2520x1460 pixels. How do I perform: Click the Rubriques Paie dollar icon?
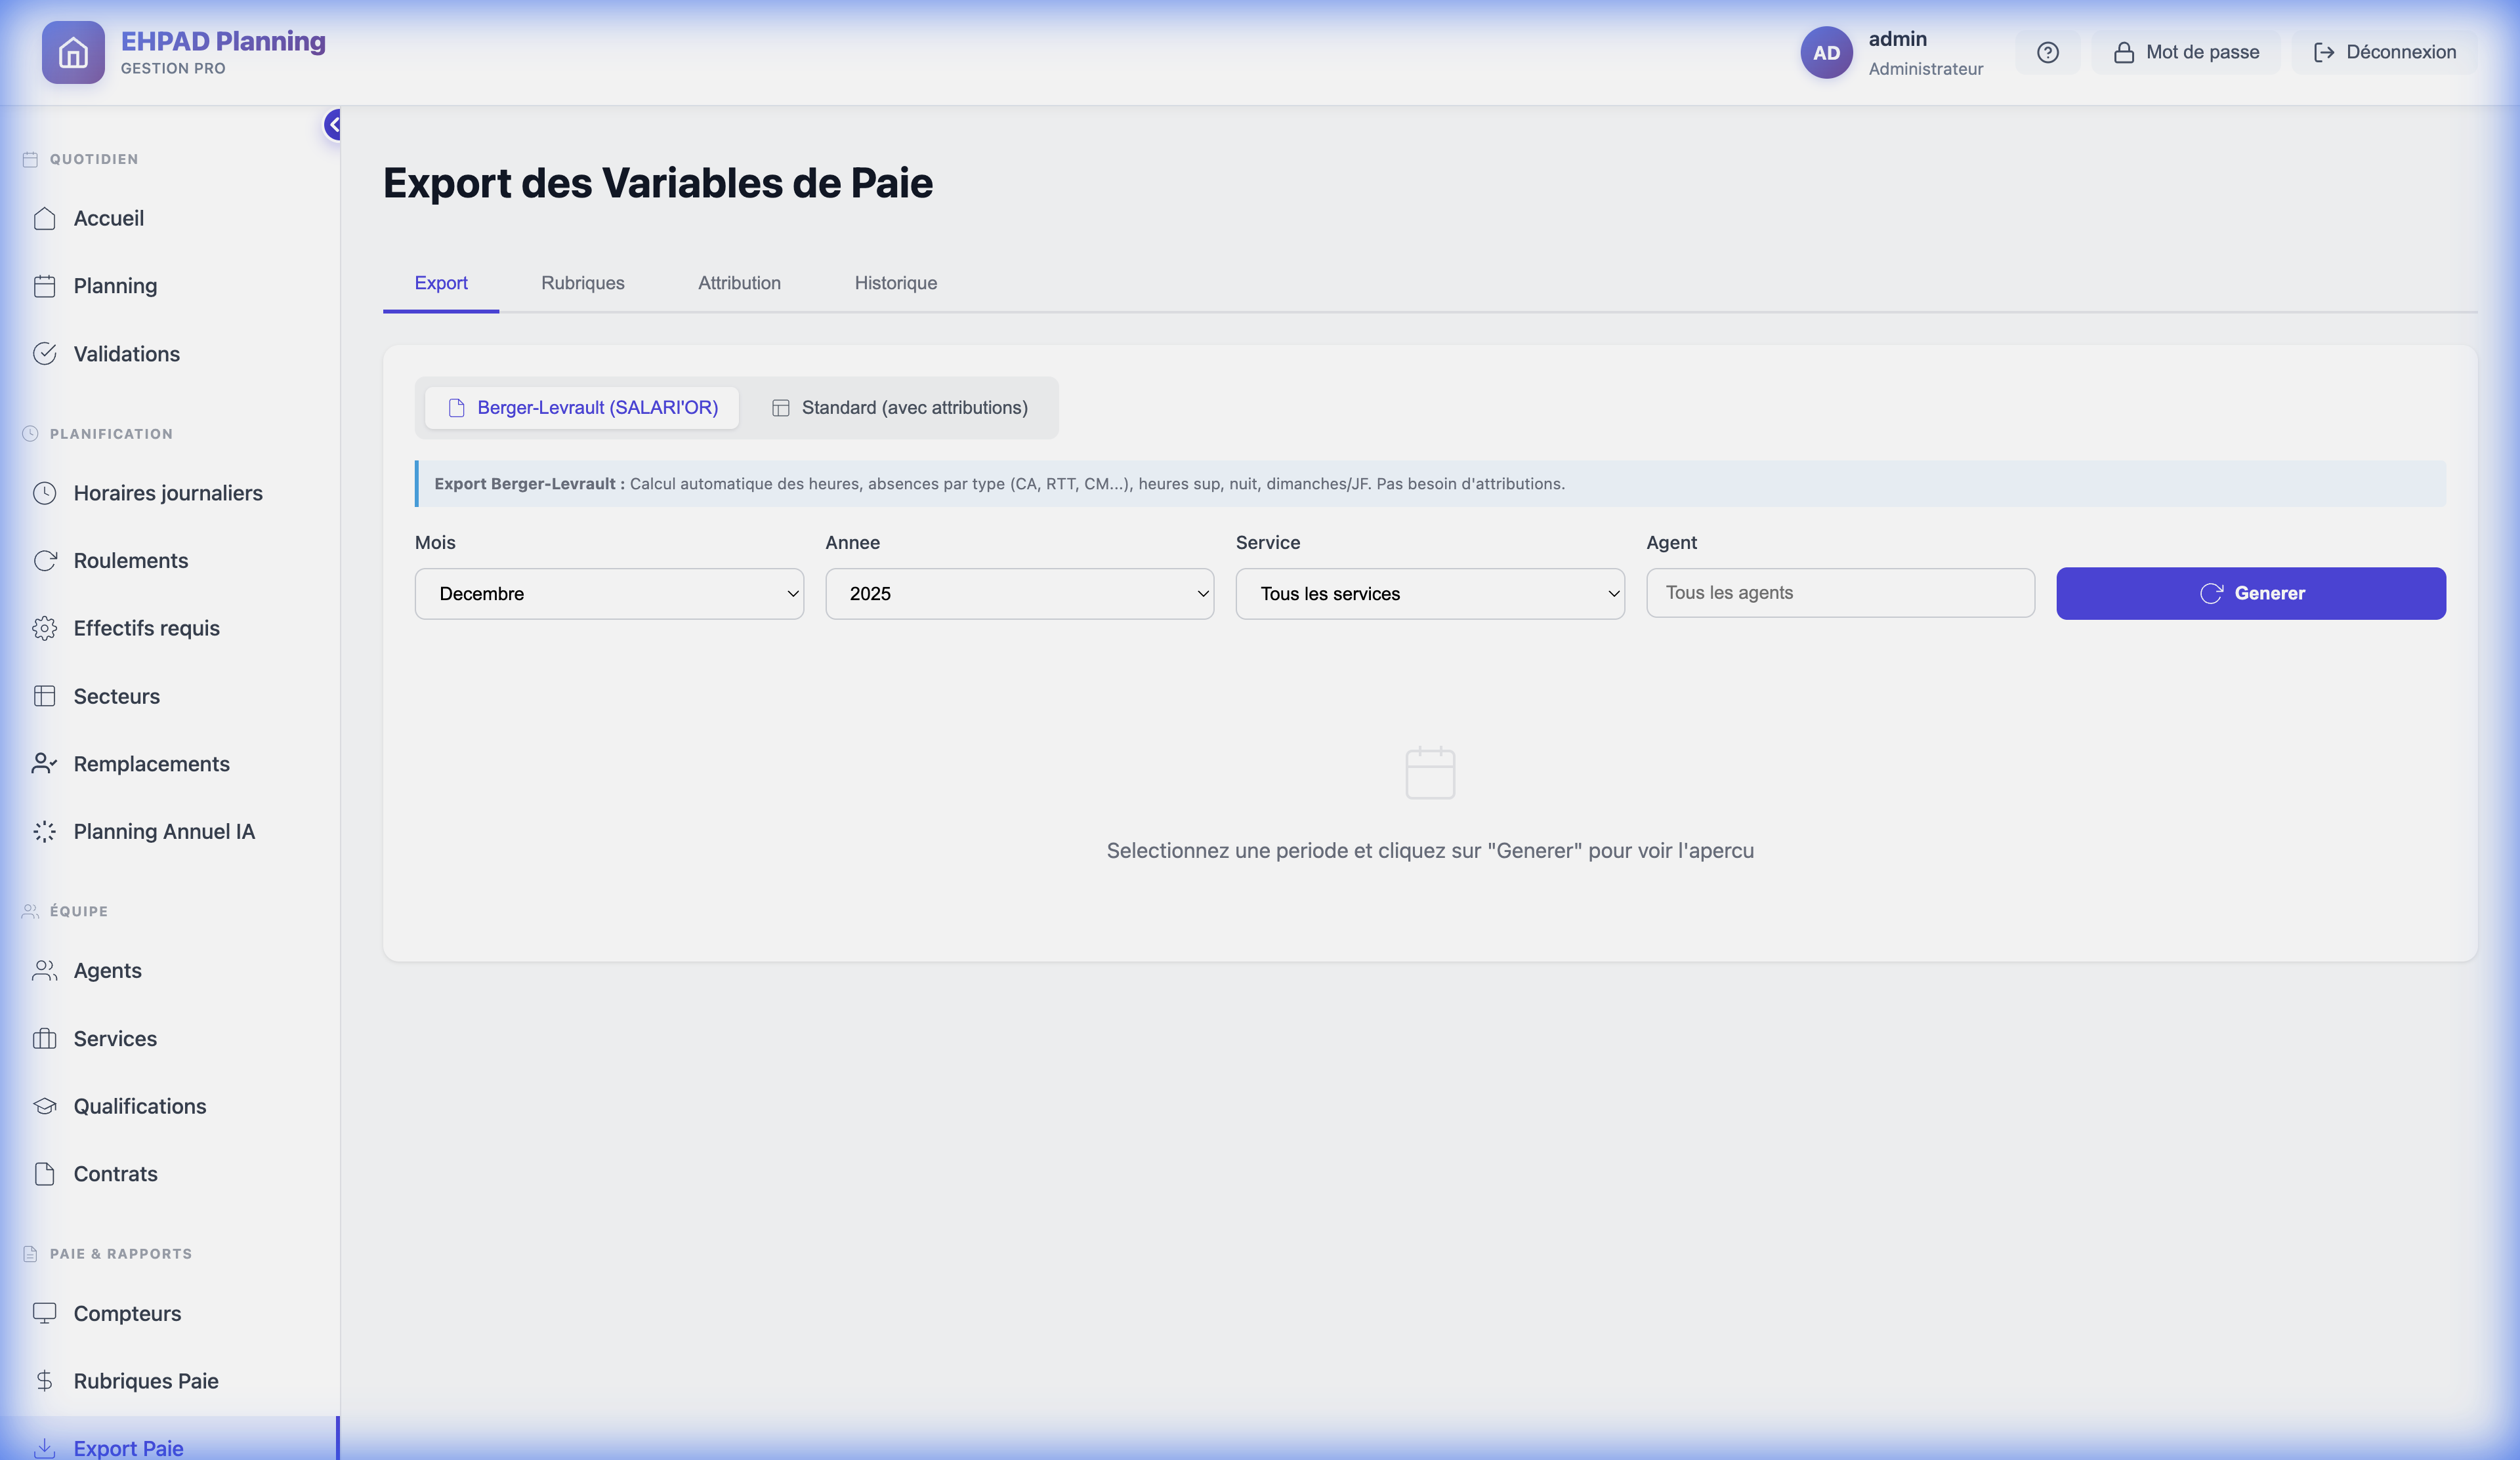(x=45, y=1381)
